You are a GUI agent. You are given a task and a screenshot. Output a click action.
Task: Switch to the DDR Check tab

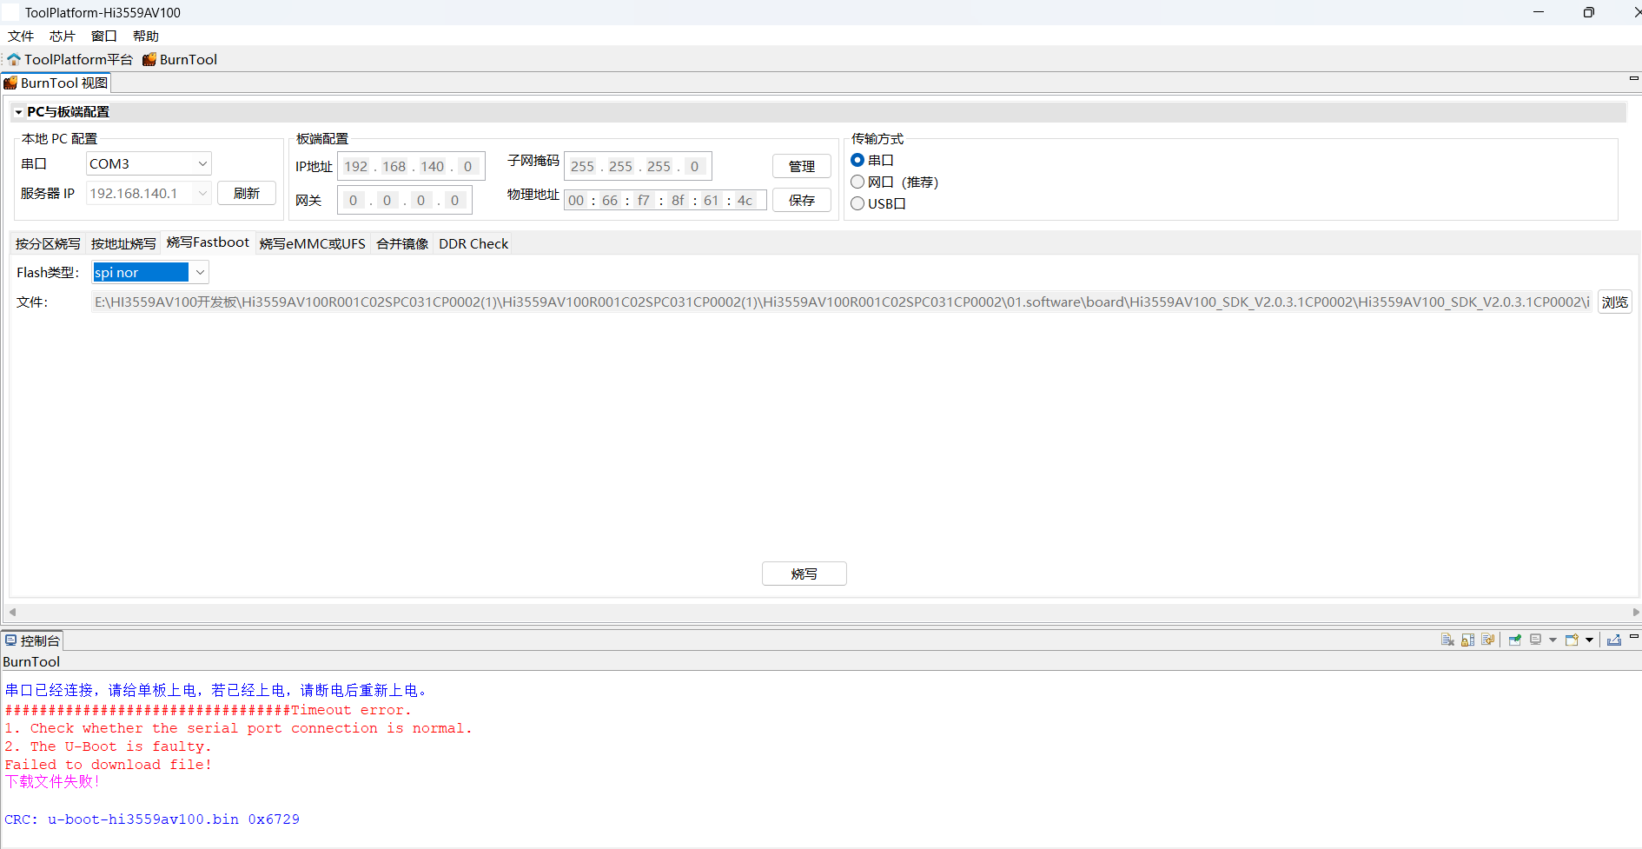(473, 243)
